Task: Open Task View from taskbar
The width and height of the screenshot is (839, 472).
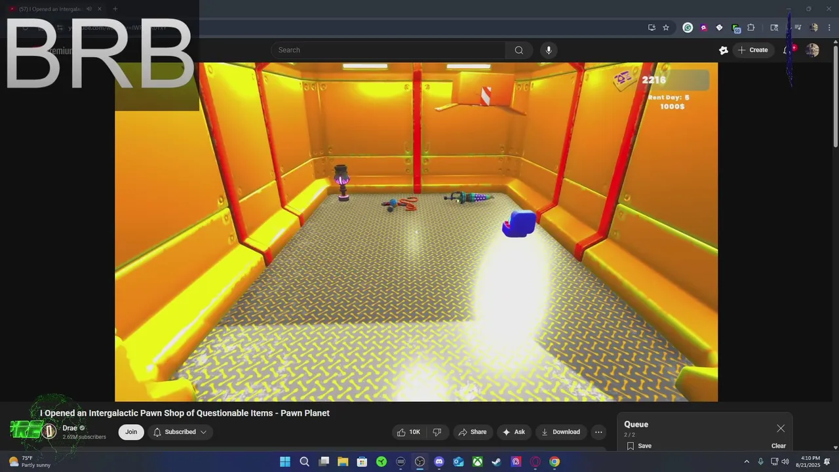Action: 324,462
